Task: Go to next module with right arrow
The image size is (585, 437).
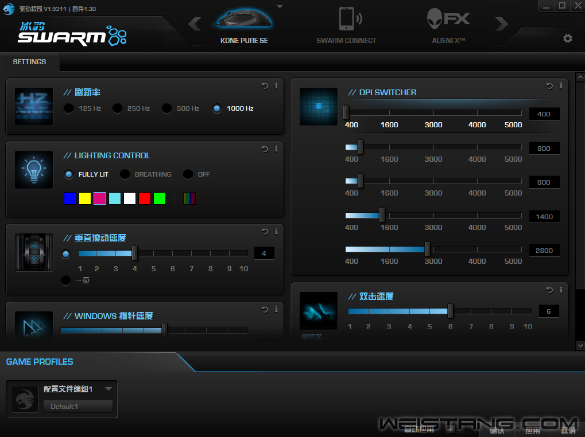Action: click(x=502, y=24)
